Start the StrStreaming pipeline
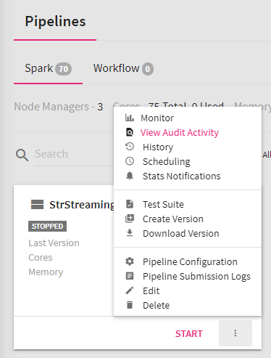Image resolution: width=271 pixels, height=358 pixels. click(189, 333)
